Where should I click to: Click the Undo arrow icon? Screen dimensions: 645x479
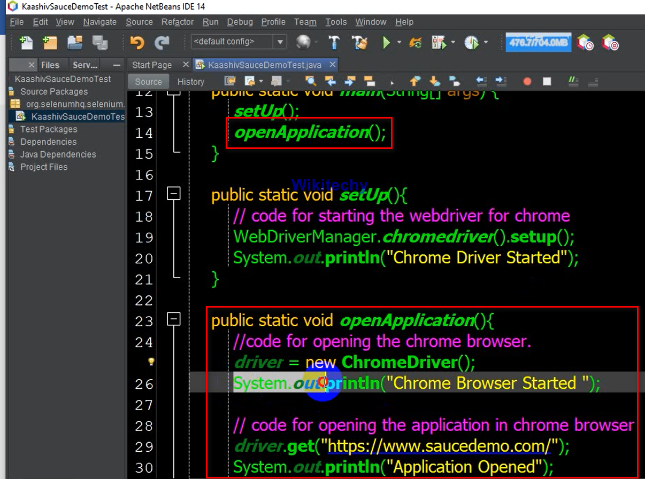[x=137, y=43]
